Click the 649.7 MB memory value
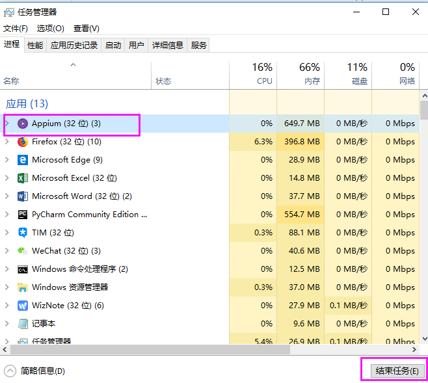Screen dimensions: 428x383 [302, 124]
